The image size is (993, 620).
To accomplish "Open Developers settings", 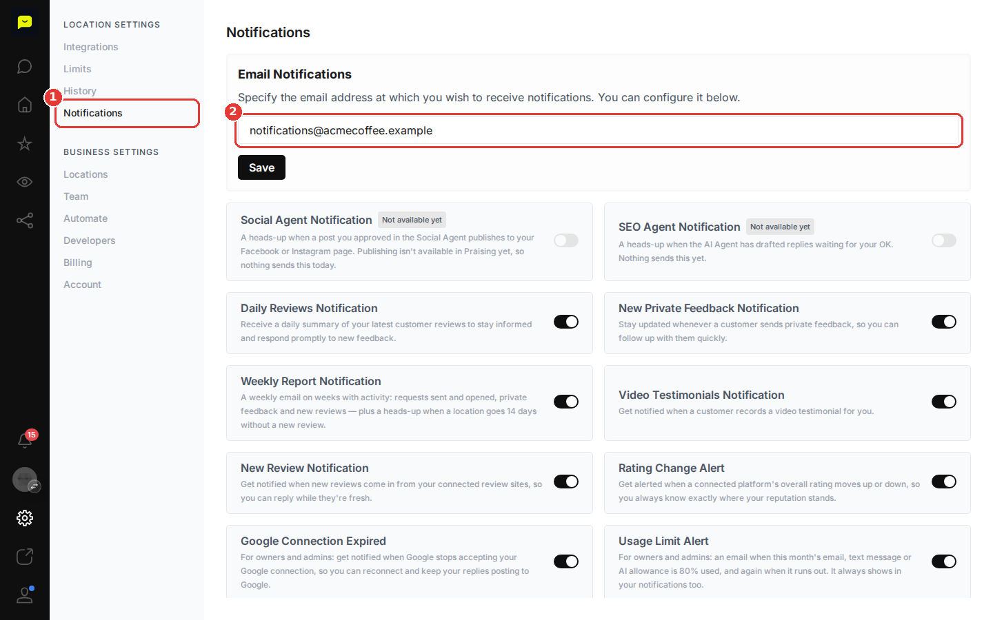I will [x=90, y=240].
